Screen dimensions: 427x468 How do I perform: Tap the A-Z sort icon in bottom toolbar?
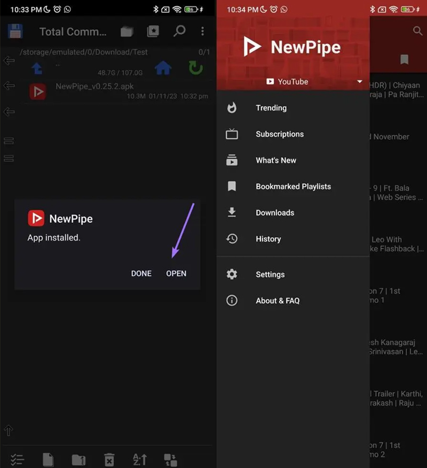pyautogui.click(x=140, y=459)
